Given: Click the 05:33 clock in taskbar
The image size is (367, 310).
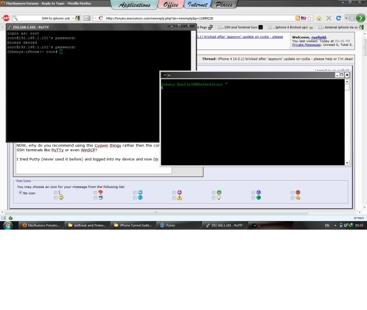Looking at the screenshot, I should (359, 225).
